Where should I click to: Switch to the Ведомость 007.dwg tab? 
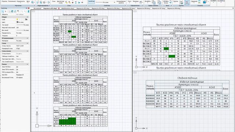pos(158,8)
